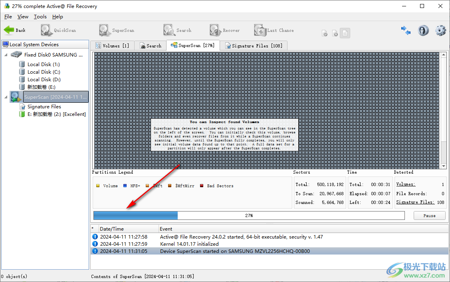Click the 27% scan progress bar
This screenshot has height=282, width=450.
tap(249, 215)
